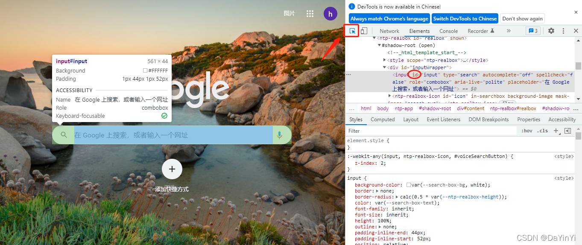
Task: Collapse the div inputWrapper node
Action: pyautogui.click(x=385, y=67)
